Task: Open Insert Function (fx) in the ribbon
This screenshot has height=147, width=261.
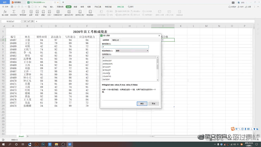Action: pos(5,13)
